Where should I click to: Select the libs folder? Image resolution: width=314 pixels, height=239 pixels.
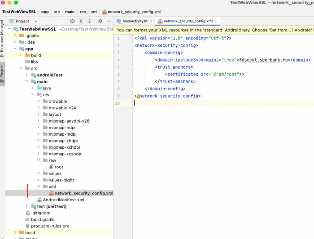tap(32, 62)
